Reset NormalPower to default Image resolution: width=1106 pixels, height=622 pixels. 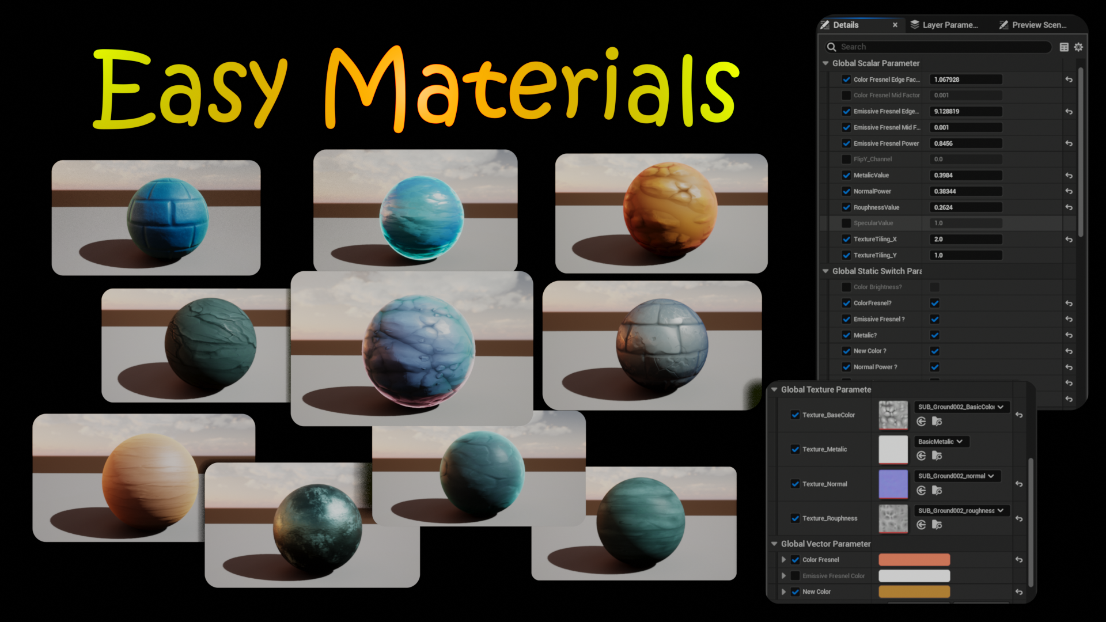click(x=1069, y=191)
